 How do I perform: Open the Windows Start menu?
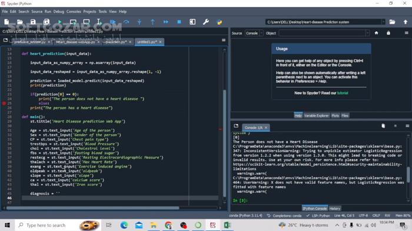click(x=7, y=225)
